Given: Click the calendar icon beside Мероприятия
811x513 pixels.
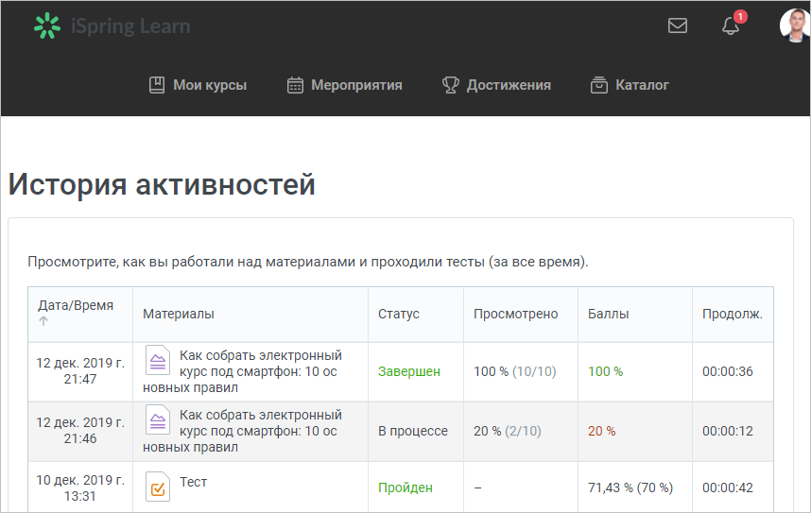Looking at the screenshot, I should (295, 85).
